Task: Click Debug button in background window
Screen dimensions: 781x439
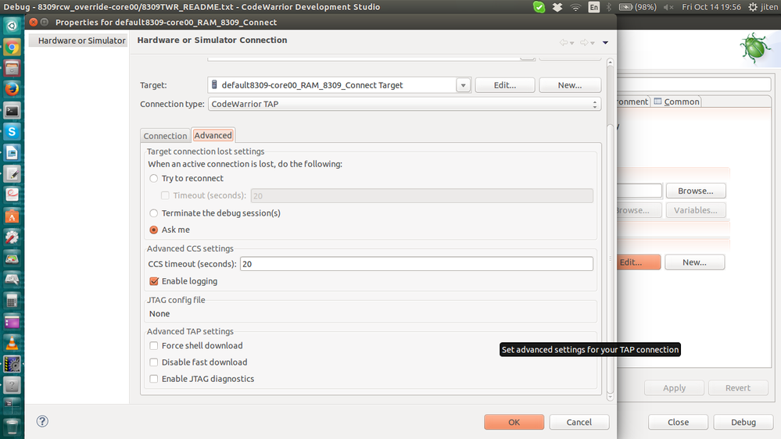Action: click(743, 422)
